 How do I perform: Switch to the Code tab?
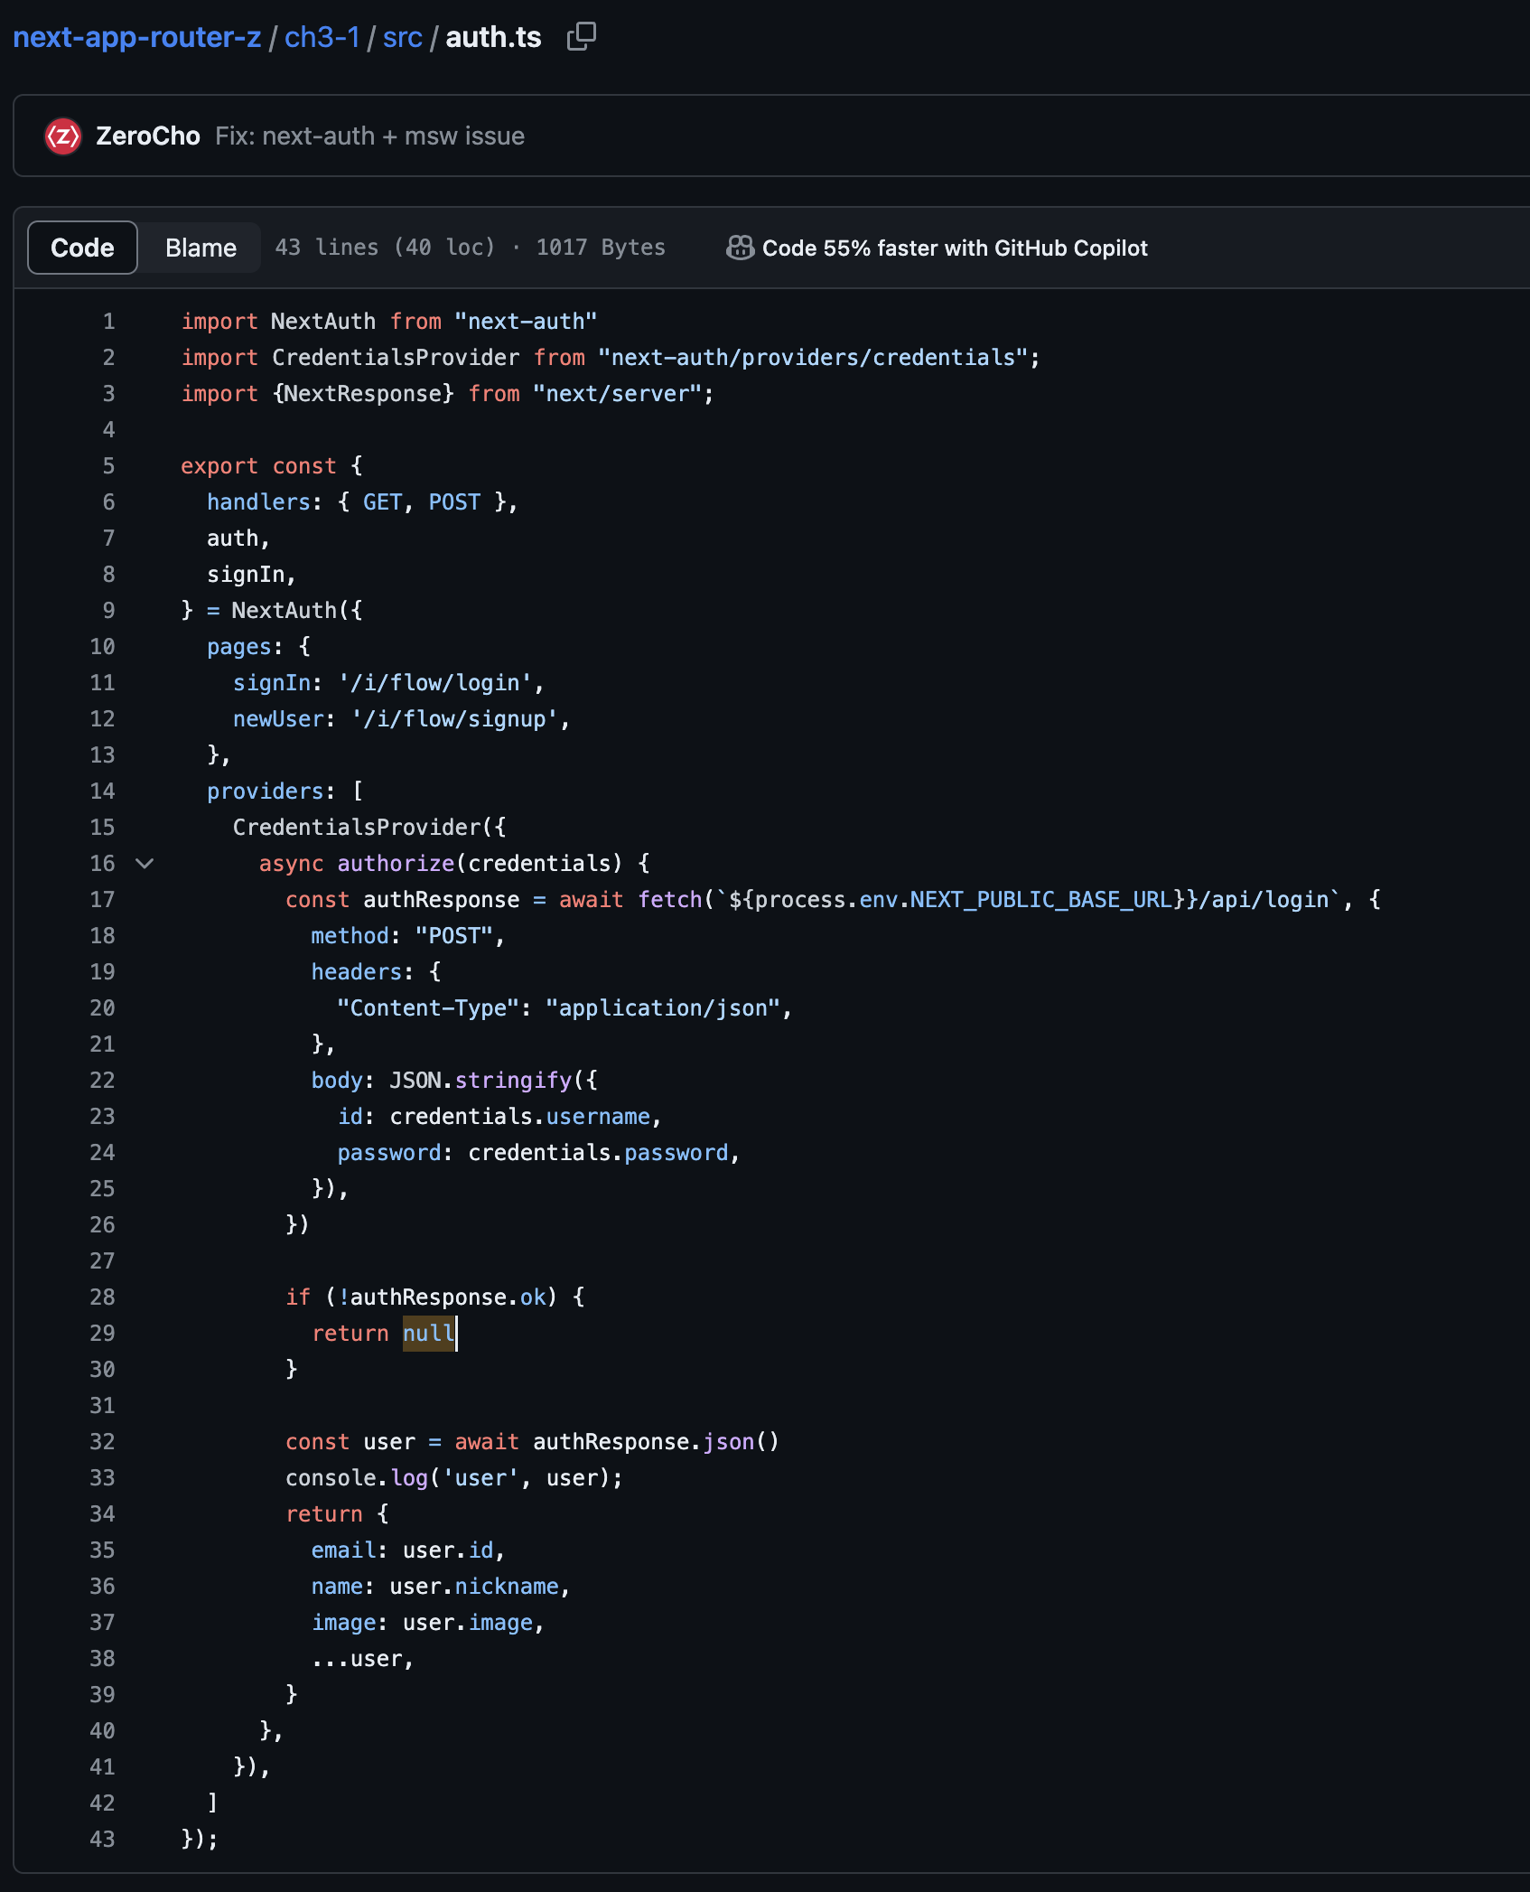coord(82,248)
